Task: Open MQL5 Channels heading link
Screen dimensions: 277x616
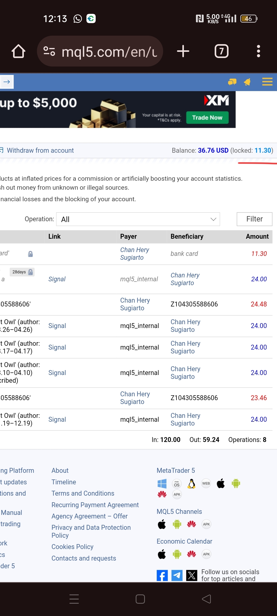Action: click(179, 512)
